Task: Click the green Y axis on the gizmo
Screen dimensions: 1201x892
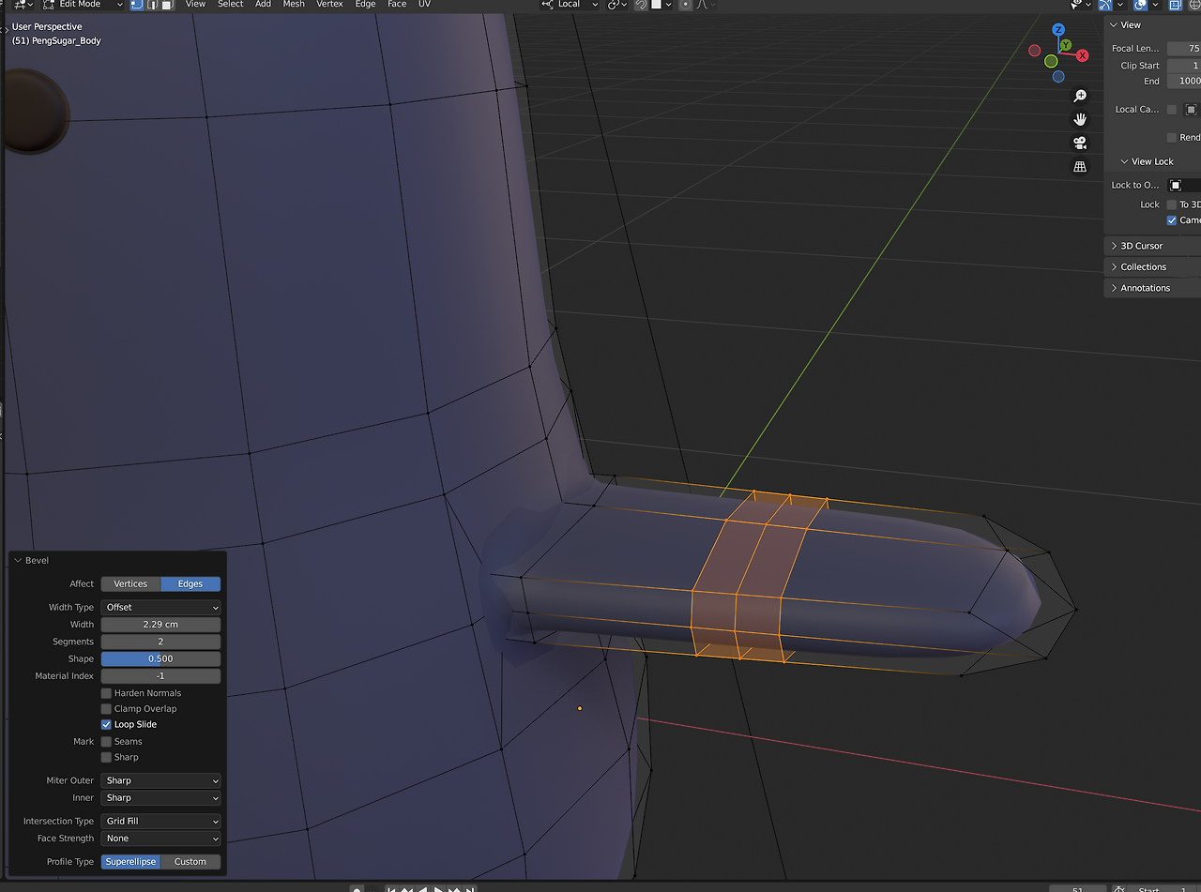Action: [x=1066, y=45]
